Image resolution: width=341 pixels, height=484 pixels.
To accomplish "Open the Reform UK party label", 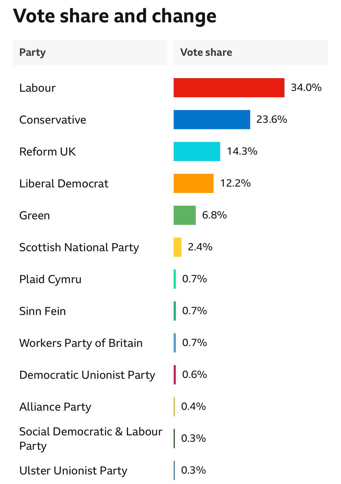I will pyautogui.click(x=48, y=152).
